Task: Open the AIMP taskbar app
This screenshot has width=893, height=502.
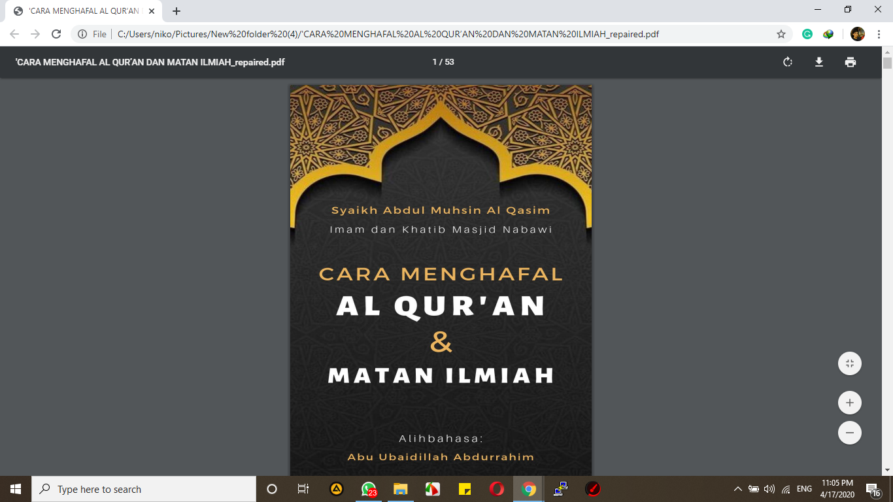Action: tap(337, 489)
